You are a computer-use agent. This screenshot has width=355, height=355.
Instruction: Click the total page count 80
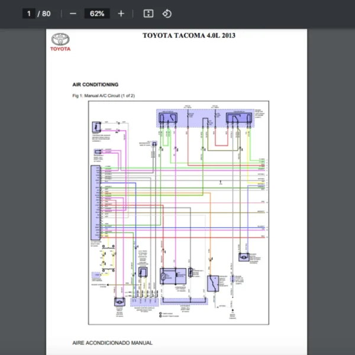pyautogui.click(x=47, y=13)
